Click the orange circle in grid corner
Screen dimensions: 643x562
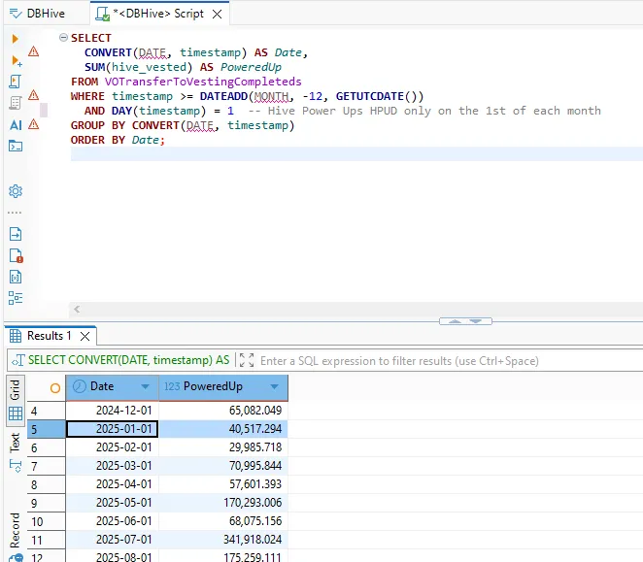tap(55, 388)
